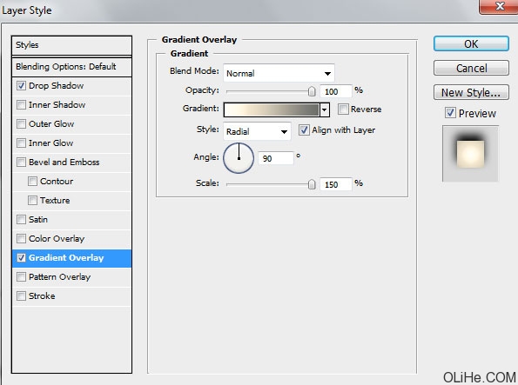Disable Align with Layer option
518x385 pixels.
tap(304, 130)
